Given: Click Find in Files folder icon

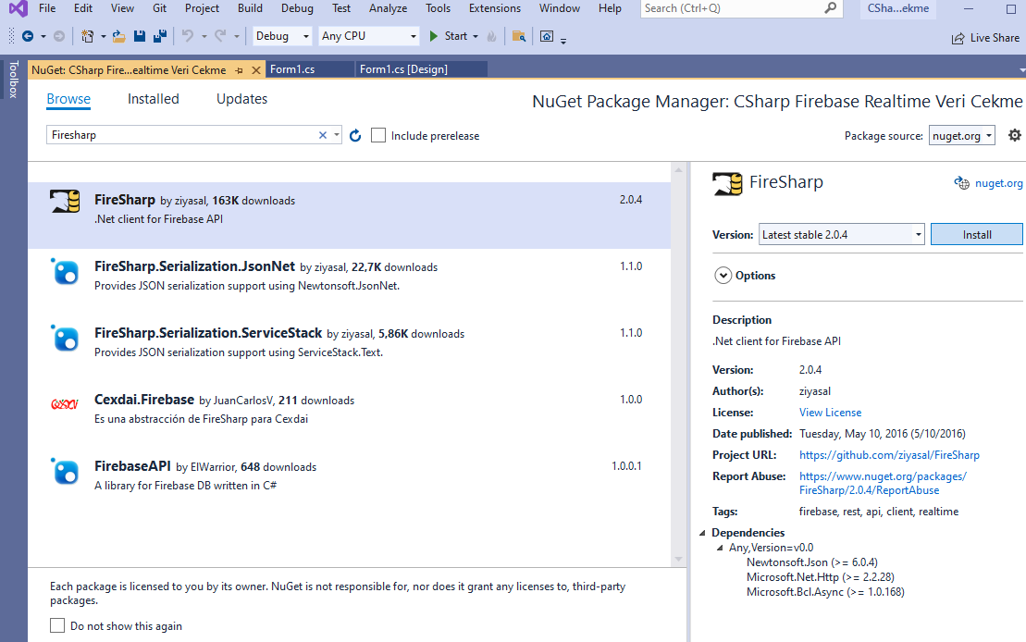Looking at the screenshot, I should point(519,36).
